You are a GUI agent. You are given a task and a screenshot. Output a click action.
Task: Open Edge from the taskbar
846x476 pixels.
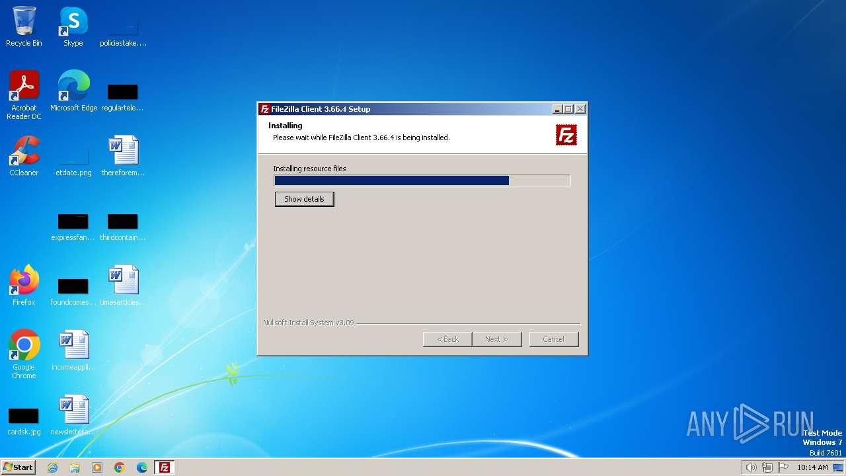(x=142, y=467)
